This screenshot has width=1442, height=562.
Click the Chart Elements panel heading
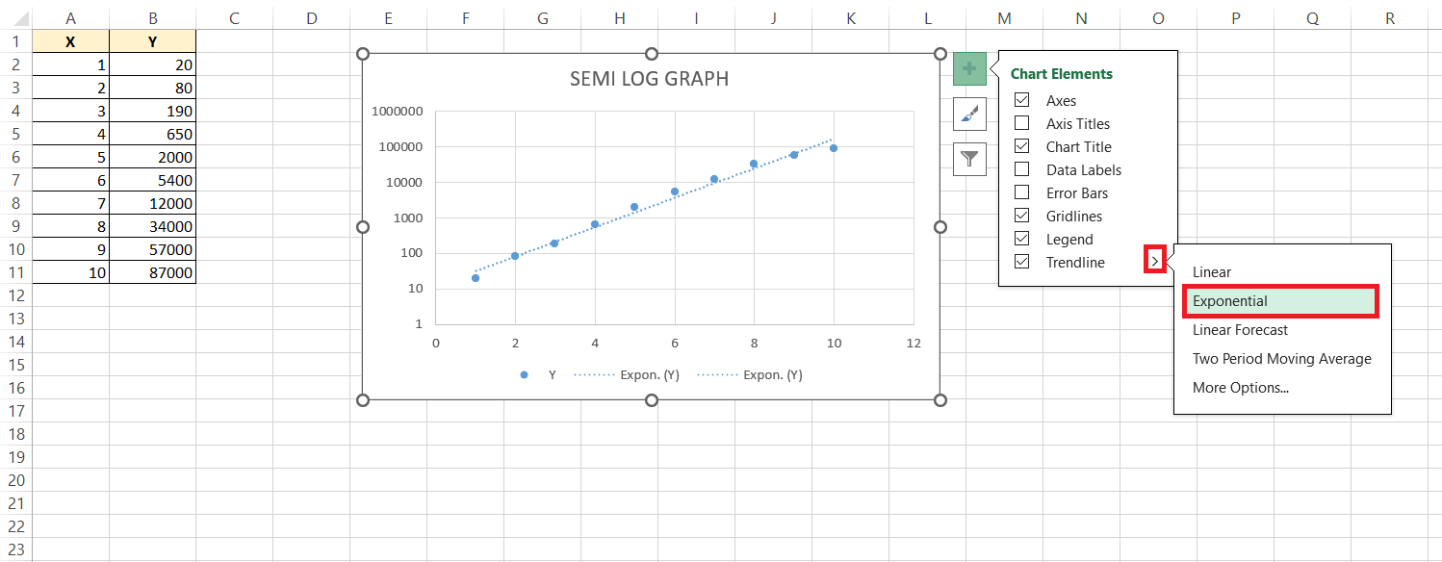pyautogui.click(x=1061, y=74)
